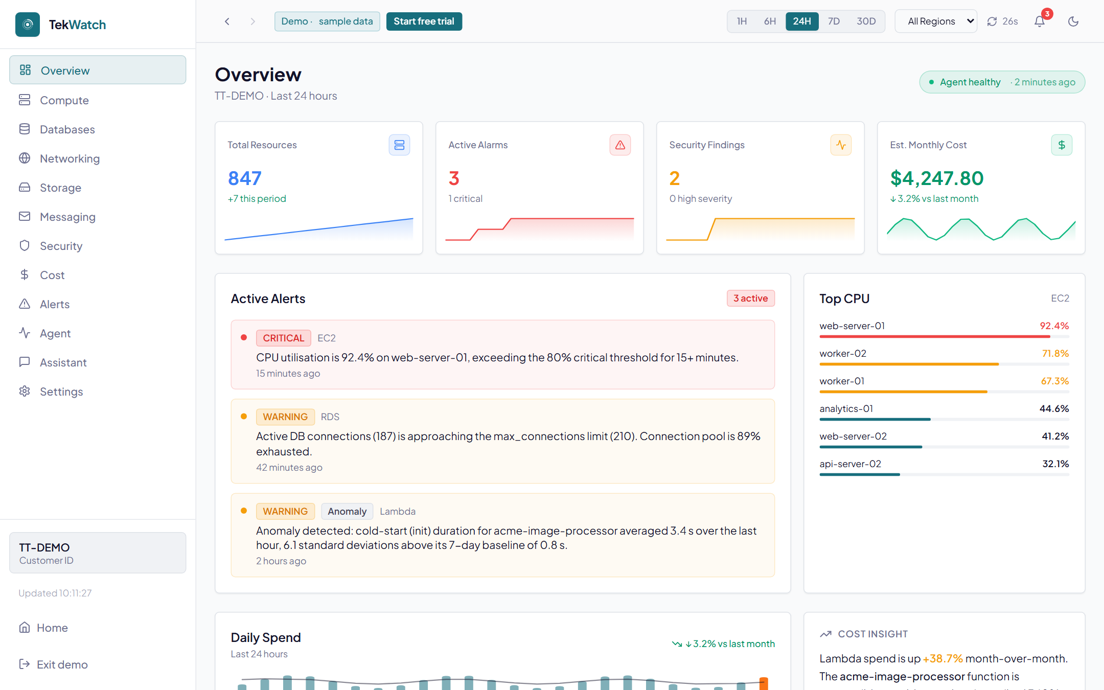Open Compute from the sidebar
Screen dimensions: 1104x690
(x=98, y=100)
